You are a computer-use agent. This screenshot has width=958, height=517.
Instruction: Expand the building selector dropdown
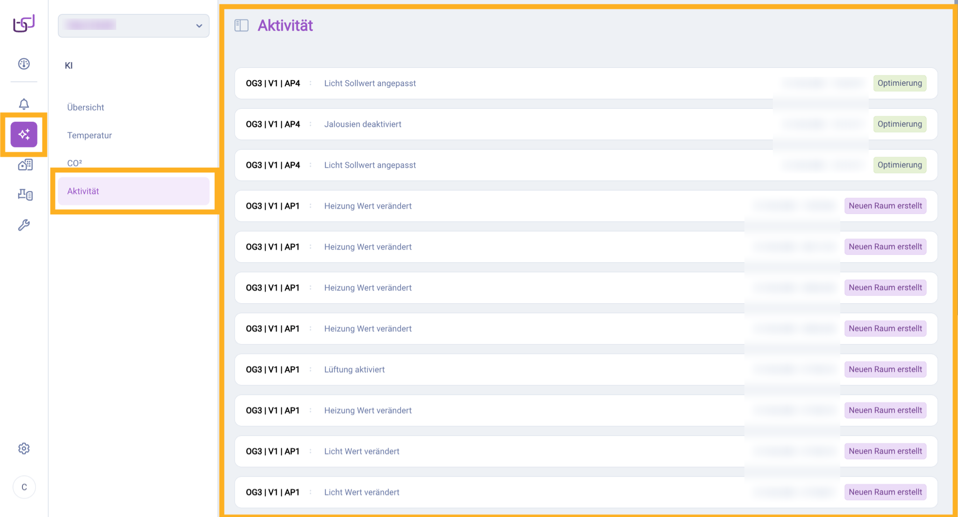click(133, 25)
